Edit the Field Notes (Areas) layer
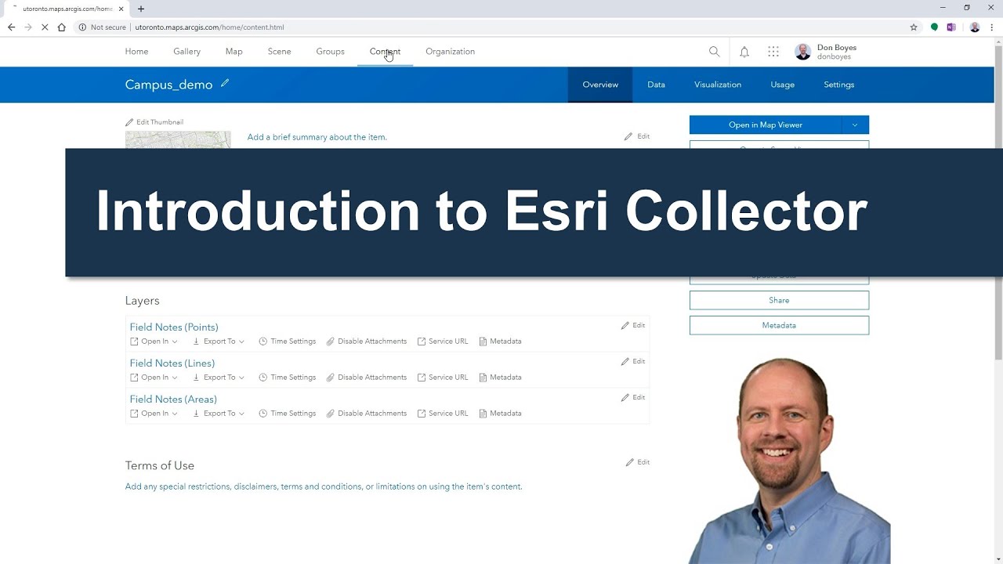 tap(633, 397)
